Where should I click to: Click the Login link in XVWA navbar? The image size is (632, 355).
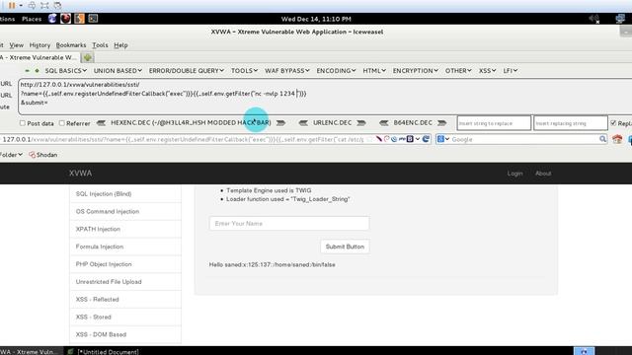pos(514,174)
